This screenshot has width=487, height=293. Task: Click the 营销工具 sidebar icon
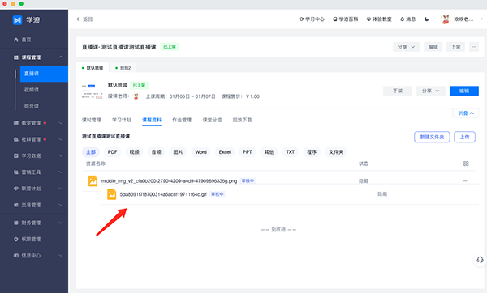(16, 172)
